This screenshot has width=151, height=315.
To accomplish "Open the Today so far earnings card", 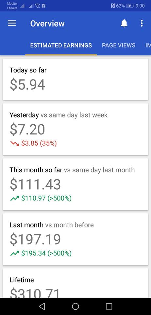I will click(75, 79).
